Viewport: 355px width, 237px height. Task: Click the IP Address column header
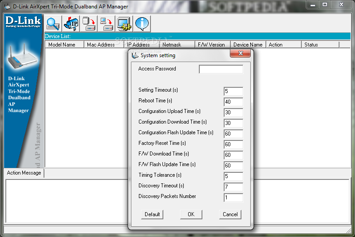[x=142, y=45]
